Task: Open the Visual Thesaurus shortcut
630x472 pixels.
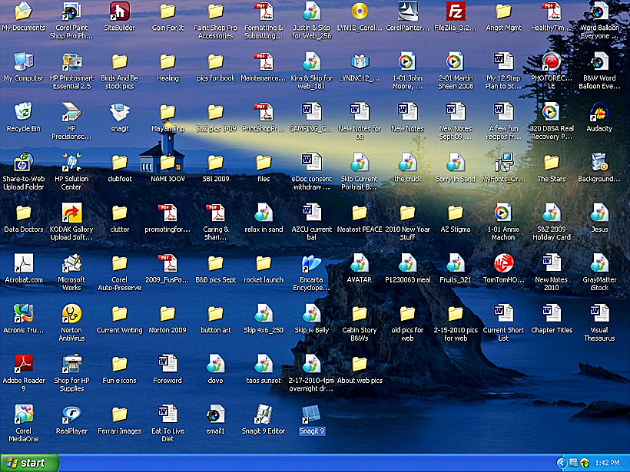Action: coord(598,314)
